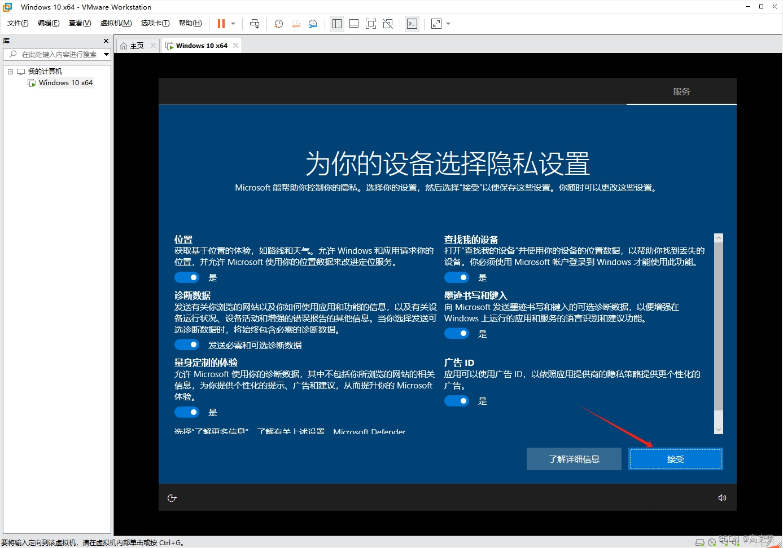Open the 虚拟机(M) menu
Screen dimensions: 783x548
[116, 23]
